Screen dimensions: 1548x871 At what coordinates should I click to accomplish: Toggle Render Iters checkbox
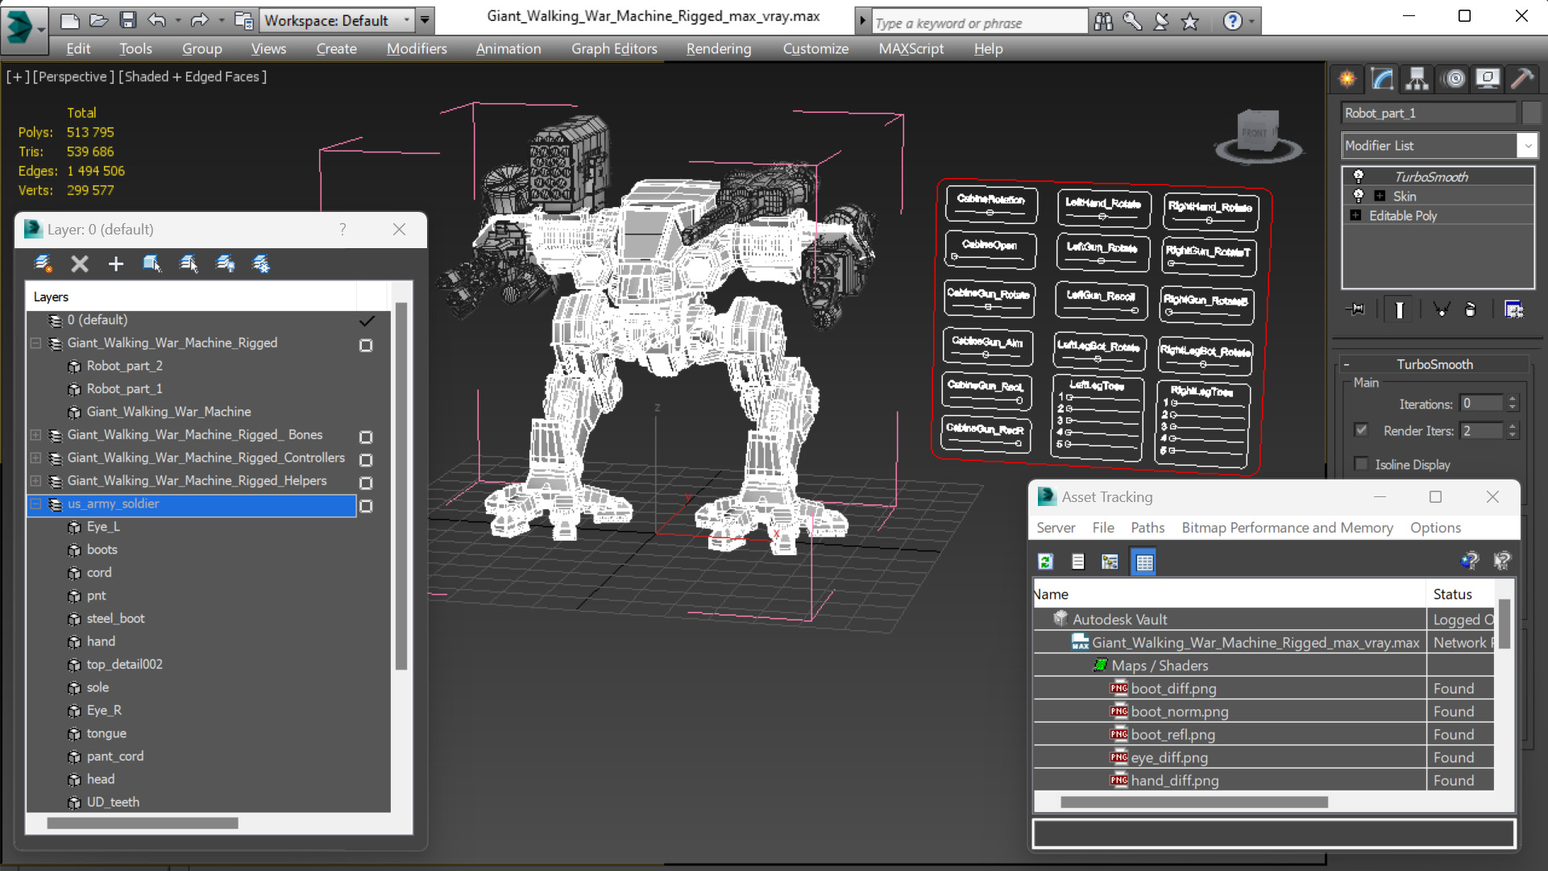click(x=1361, y=430)
